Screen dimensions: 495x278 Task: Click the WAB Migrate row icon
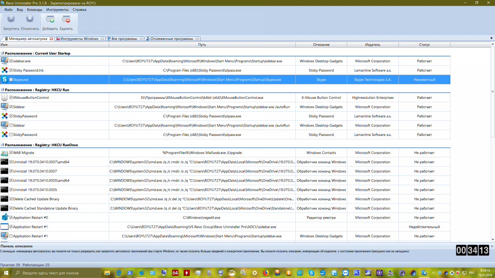tap(5, 153)
